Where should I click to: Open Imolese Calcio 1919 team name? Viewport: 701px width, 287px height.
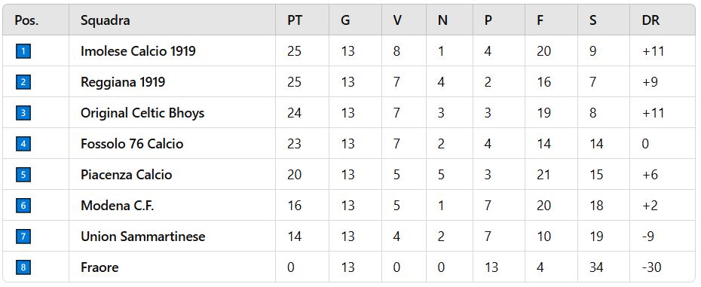(x=138, y=51)
